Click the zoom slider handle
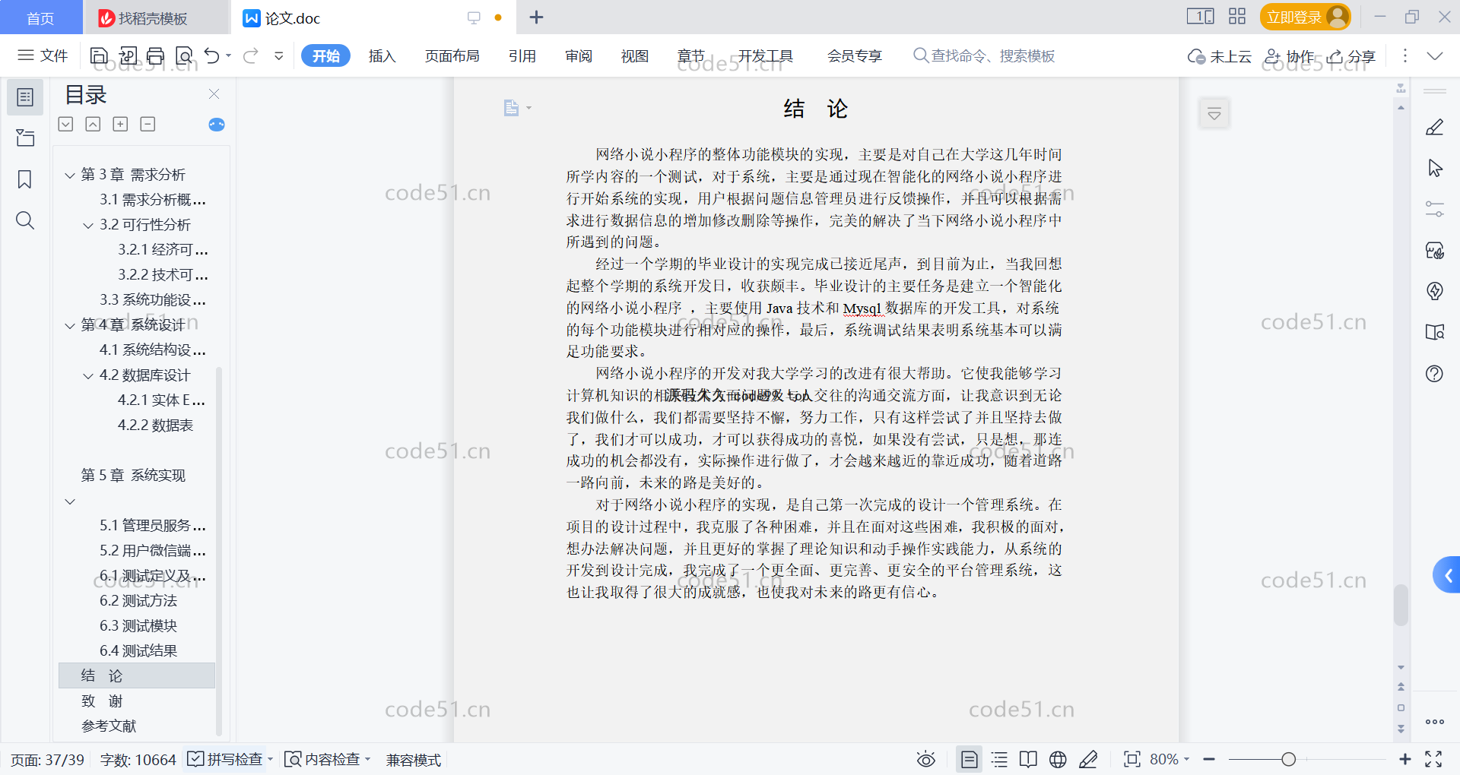Screen dimensions: 1460x775 [1288, 759]
